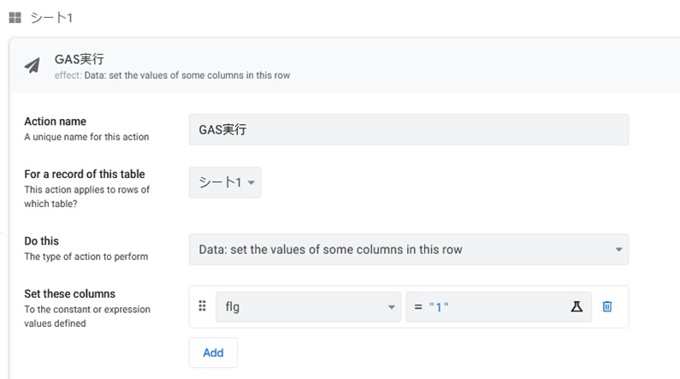Click the bold Action name label
680x379 pixels.
click(x=56, y=121)
